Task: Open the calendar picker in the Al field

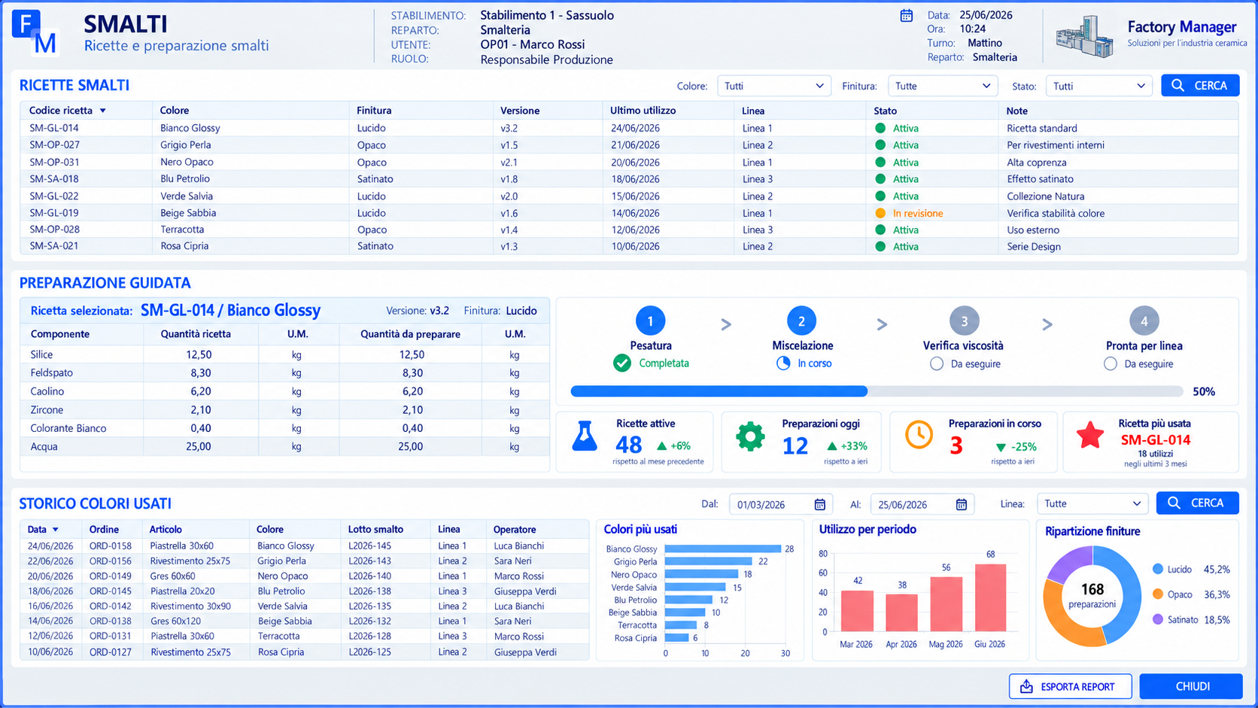Action: (x=962, y=504)
